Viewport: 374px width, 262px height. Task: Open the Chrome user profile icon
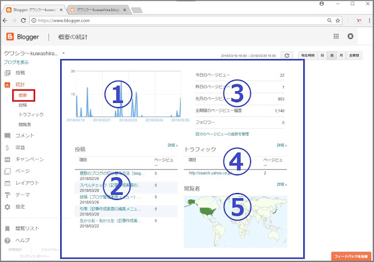click(321, 4)
